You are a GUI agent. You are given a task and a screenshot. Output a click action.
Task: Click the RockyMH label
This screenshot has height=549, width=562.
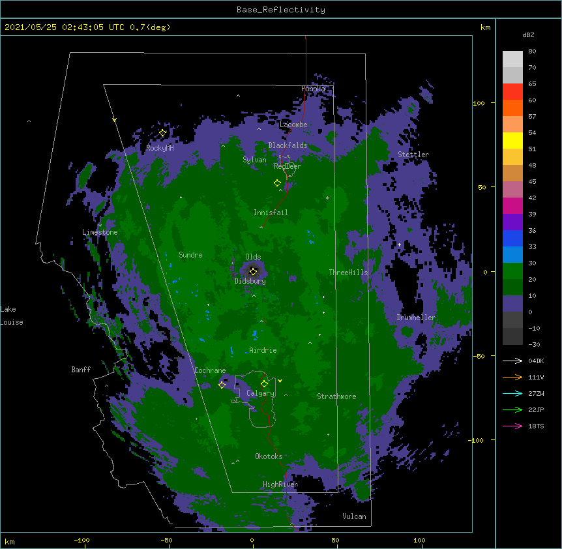[160, 148]
